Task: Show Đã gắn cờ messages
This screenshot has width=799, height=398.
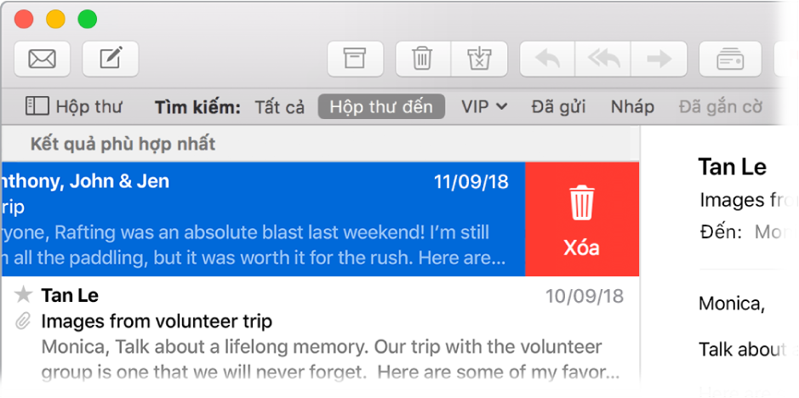Action: click(720, 106)
